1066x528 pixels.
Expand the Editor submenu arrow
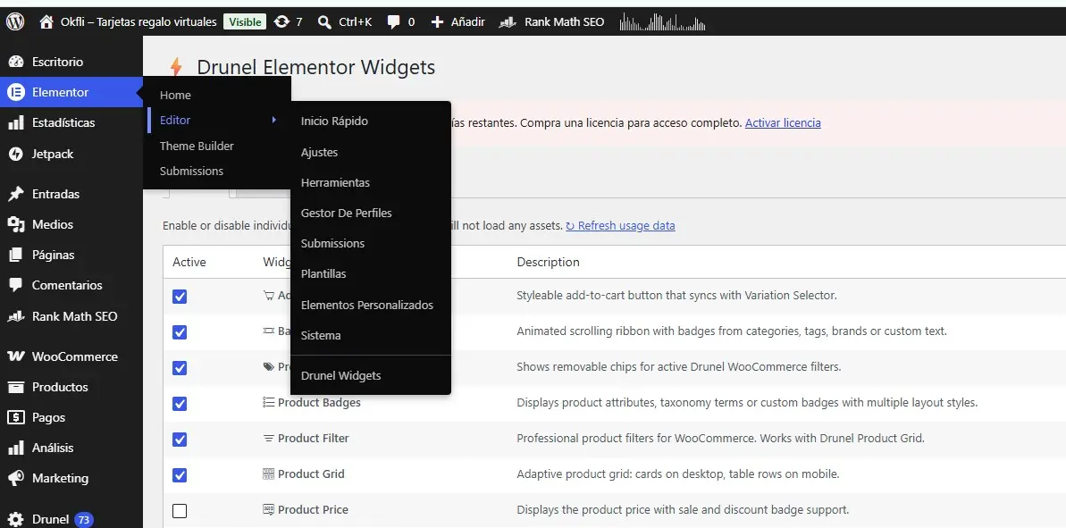point(274,121)
